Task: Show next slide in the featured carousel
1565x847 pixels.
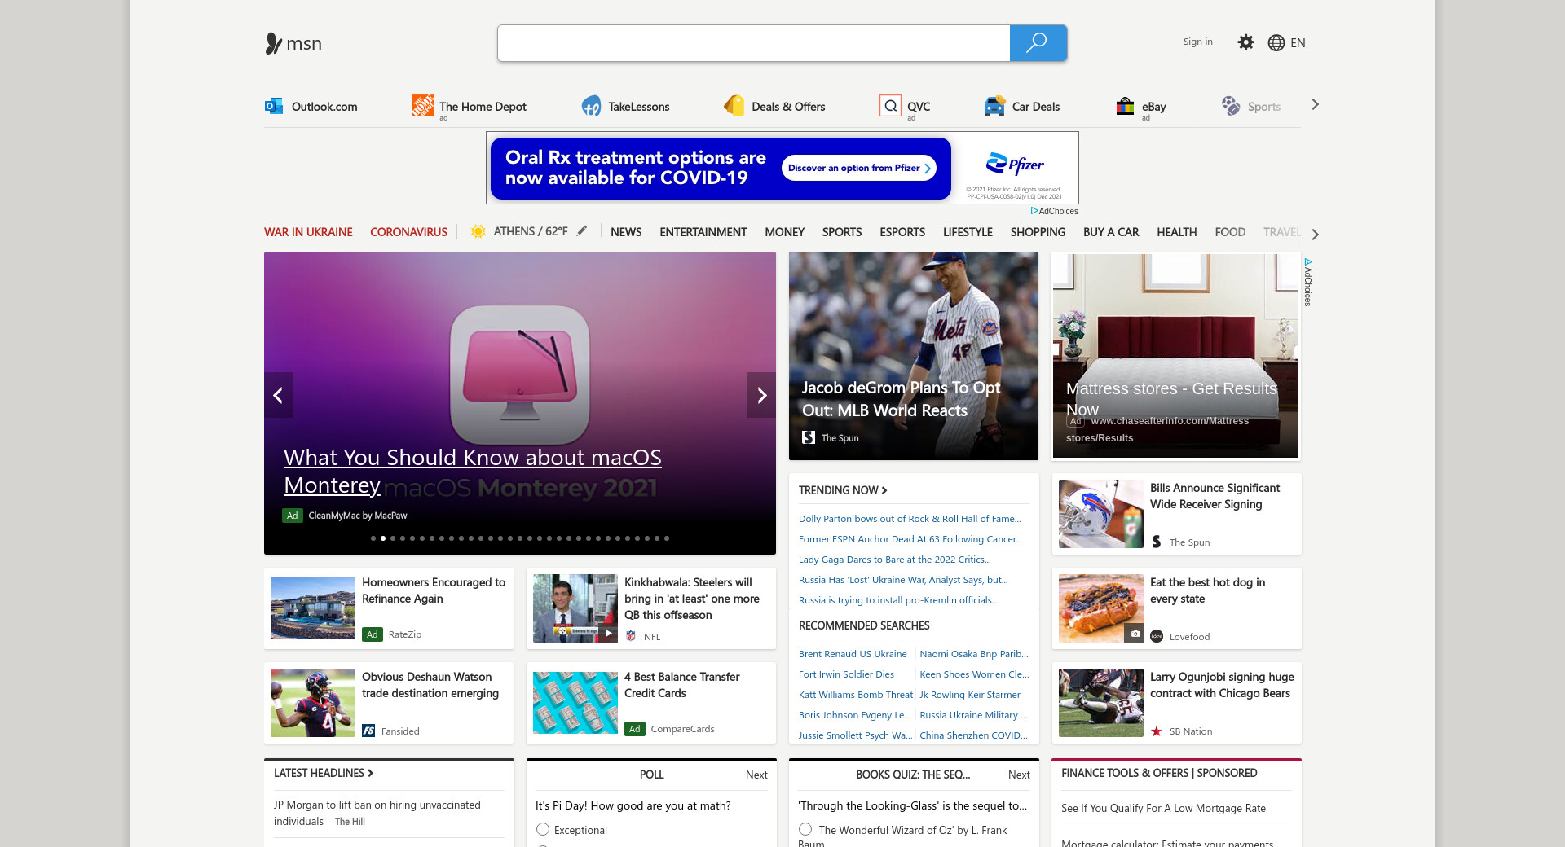Action: coord(761,395)
